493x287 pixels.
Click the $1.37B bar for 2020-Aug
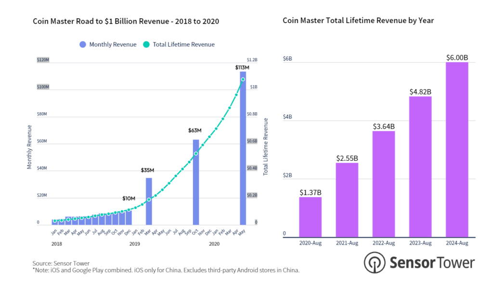[311, 217]
